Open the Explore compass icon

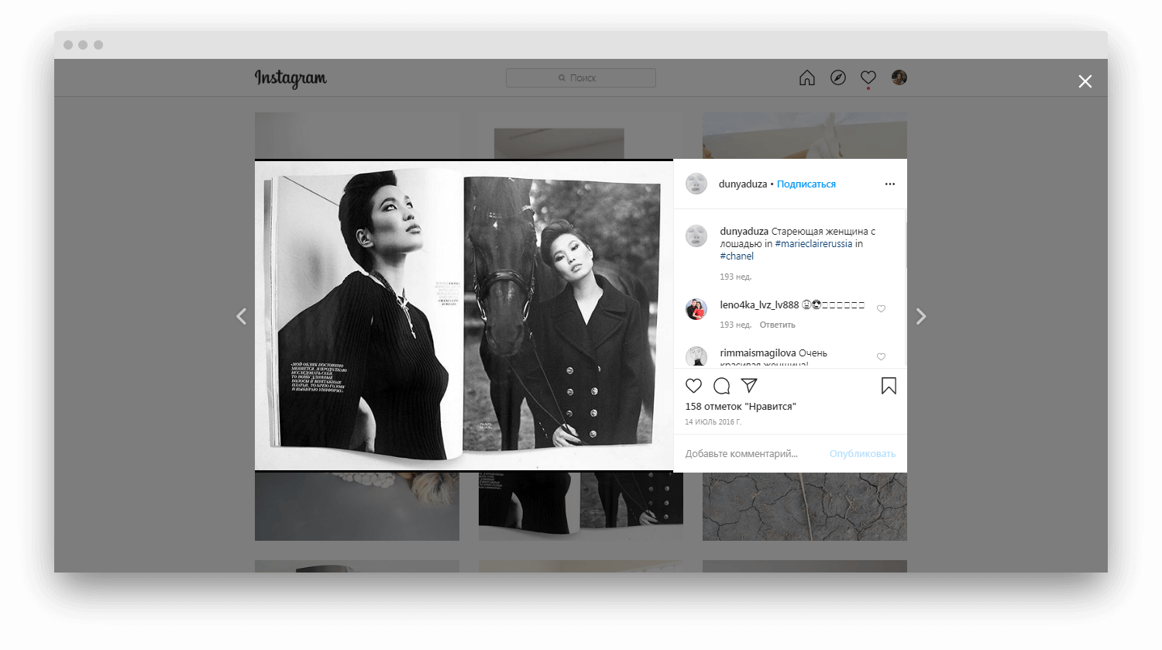point(838,77)
